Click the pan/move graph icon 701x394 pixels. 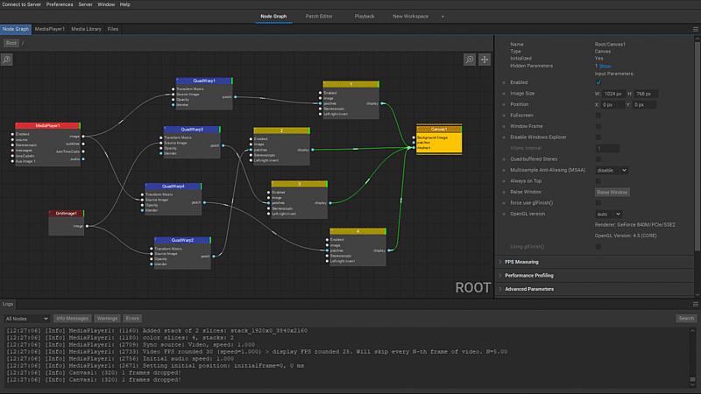coord(485,60)
